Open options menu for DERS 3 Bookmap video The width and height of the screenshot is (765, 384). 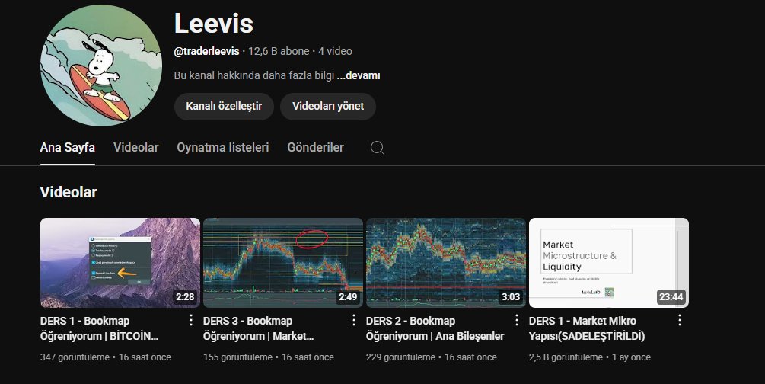[354, 320]
